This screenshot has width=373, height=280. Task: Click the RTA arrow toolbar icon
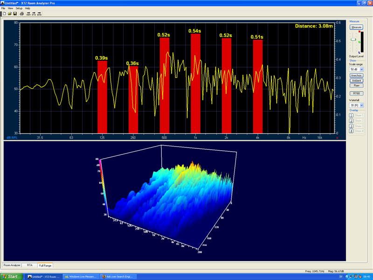coord(34,14)
